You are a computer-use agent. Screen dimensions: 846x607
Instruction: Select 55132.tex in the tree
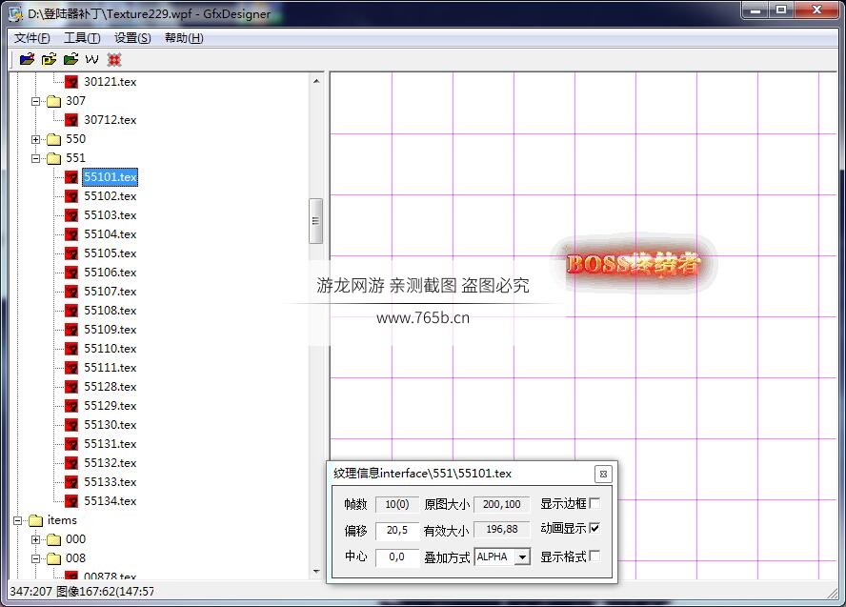point(111,463)
